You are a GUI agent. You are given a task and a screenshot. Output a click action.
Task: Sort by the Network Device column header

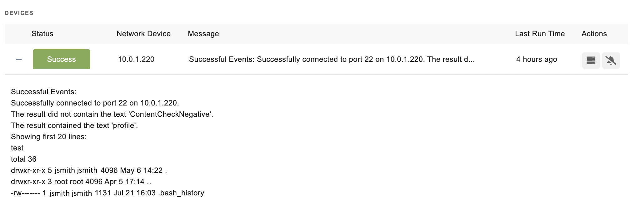coord(143,34)
